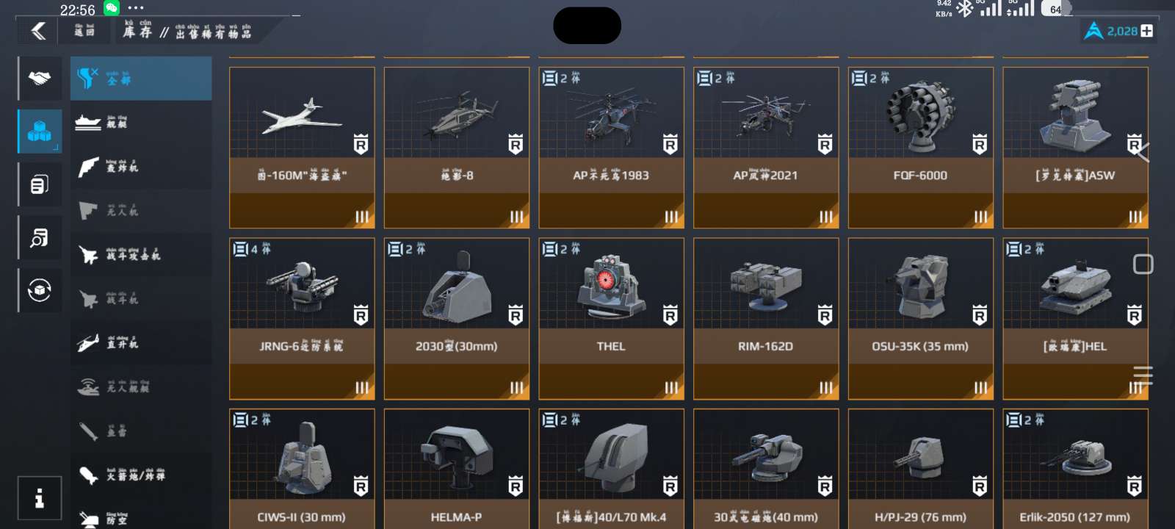Show info with the i button
This screenshot has height=529, width=1175.
coord(40,498)
